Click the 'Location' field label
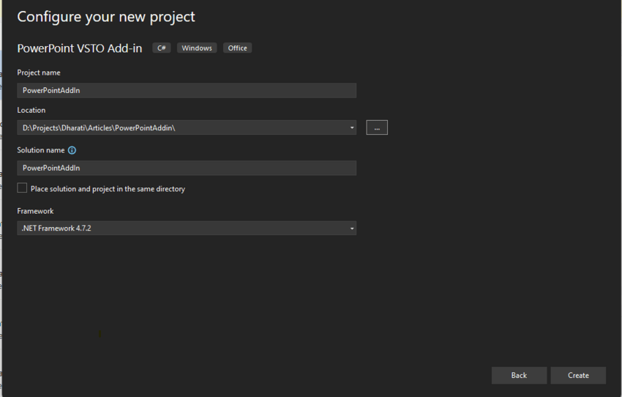622x397 pixels. point(31,110)
